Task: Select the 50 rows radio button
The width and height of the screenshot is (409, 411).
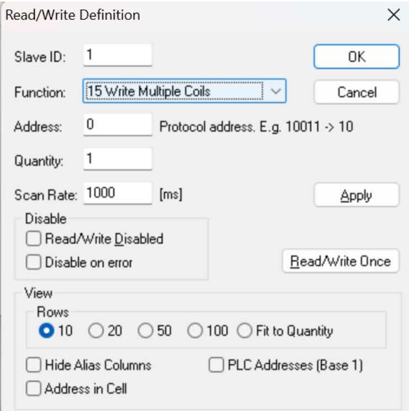Action: click(145, 331)
